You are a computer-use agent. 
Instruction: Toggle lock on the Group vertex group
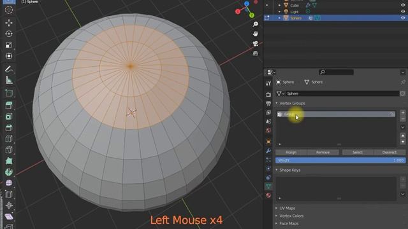click(x=392, y=114)
